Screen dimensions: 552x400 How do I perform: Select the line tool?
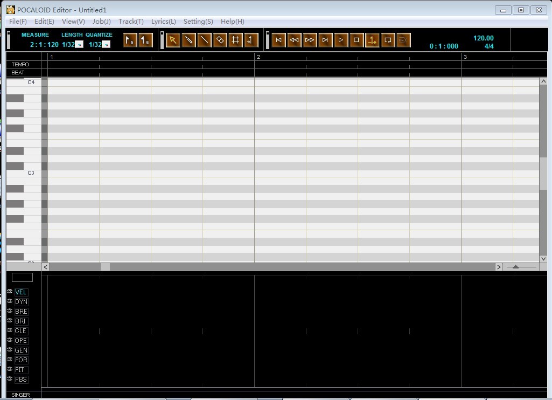pyautogui.click(x=204, y=40)
